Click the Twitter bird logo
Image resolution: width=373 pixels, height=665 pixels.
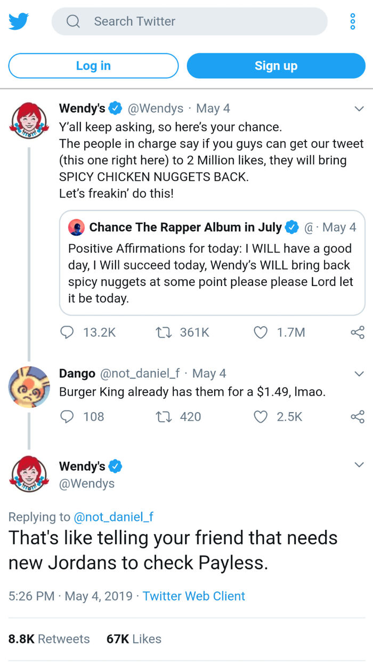[x=19, y=21]
